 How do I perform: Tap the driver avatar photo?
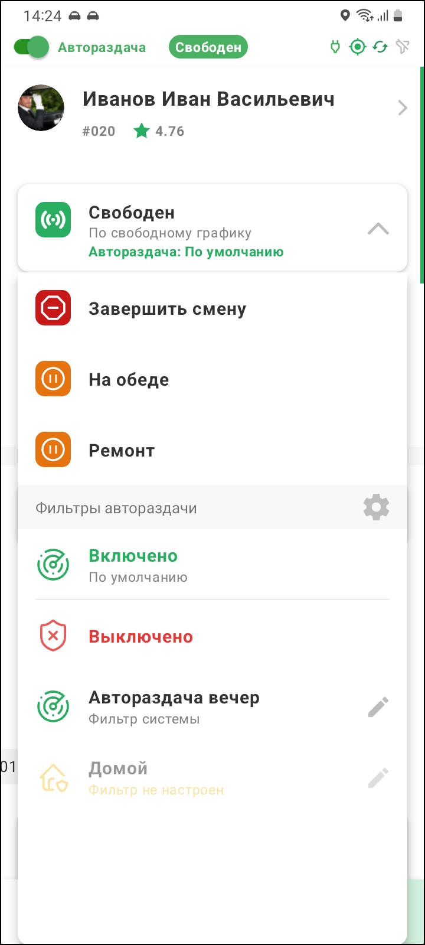click(41, 107)
